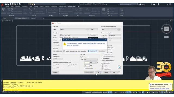Image resolution: width=174 pixels, height=97 pixels.
Task: Click Sign in on title bar
Action: click(143, 4)
